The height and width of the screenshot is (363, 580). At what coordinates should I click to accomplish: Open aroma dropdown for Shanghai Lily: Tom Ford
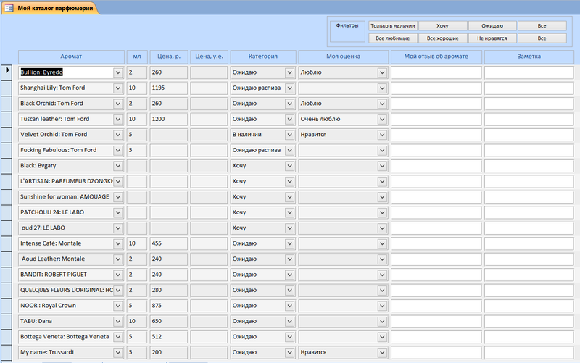(x=118, y=88)
